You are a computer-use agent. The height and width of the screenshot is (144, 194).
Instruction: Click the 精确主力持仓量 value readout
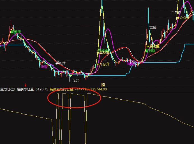point(78,89)
